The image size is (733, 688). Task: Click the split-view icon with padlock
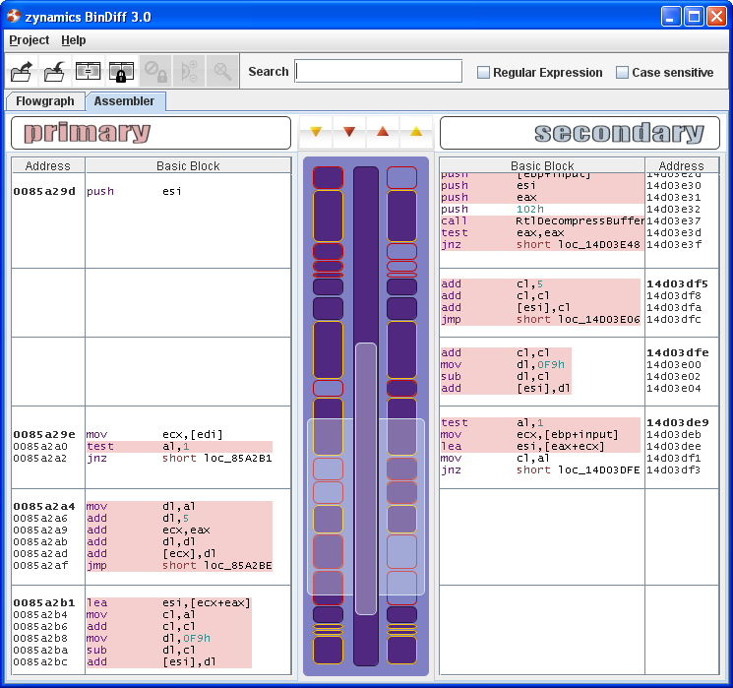[x=121, y=72]
